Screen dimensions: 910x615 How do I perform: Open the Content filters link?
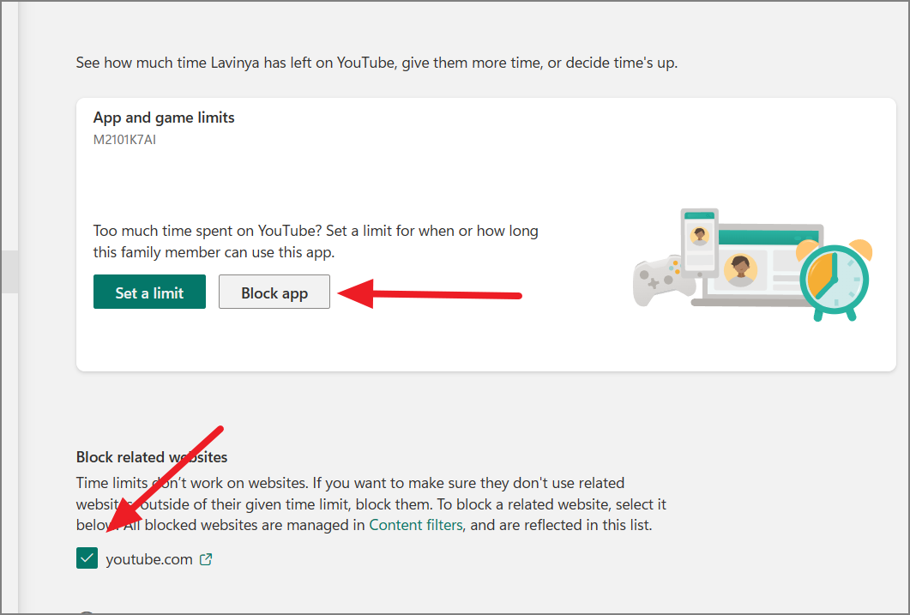pyautogui.click(x=415, y=525)
